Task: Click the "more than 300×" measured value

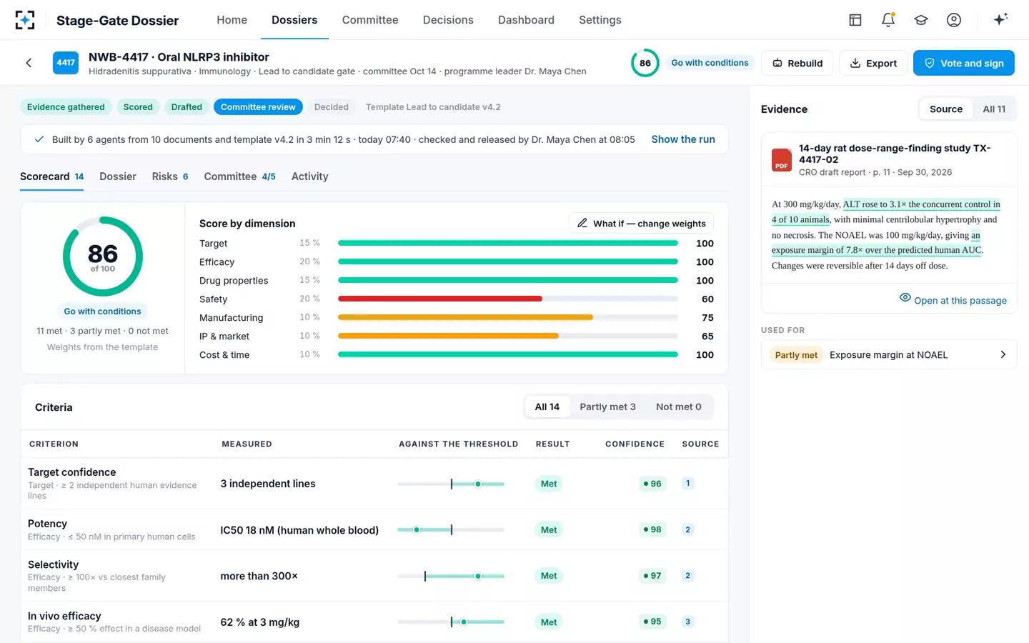Action: pyautogui.click(x=259, y=576)
